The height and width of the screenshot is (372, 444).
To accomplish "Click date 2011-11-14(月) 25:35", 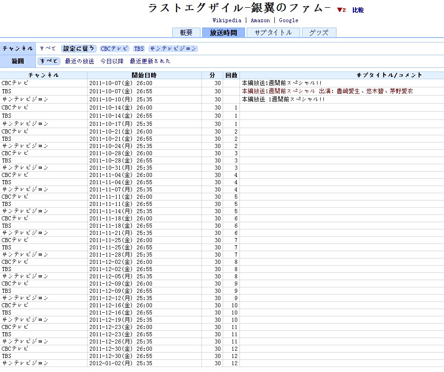I will [121, 211].
